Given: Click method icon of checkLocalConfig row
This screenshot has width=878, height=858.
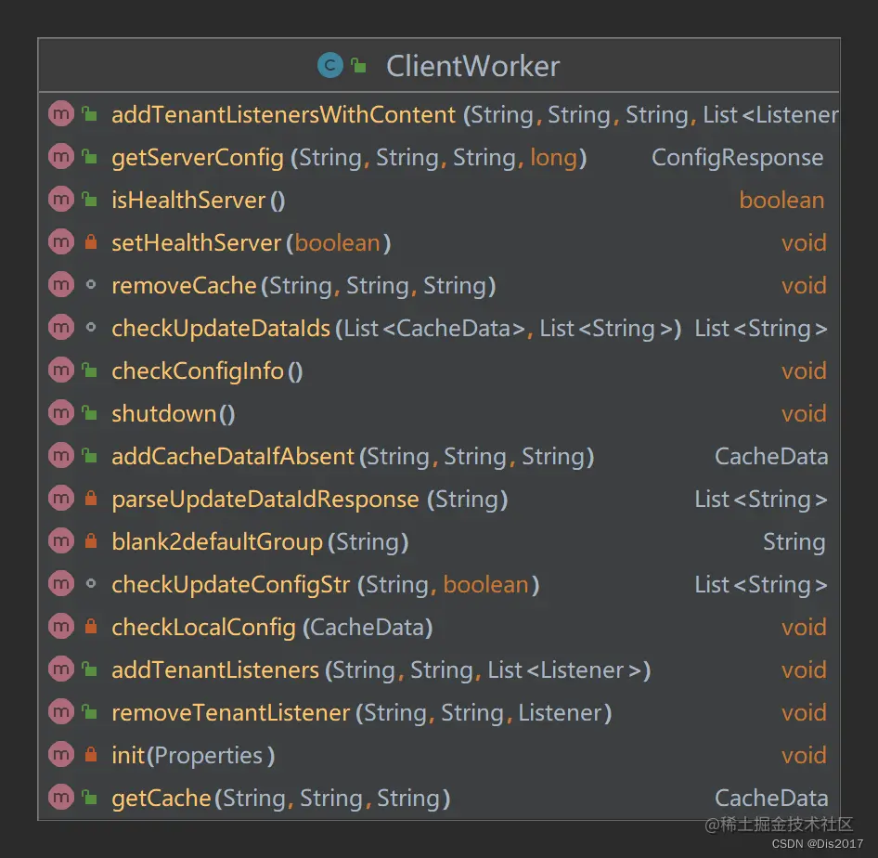Looking at the screenshot, I should pyautogui.click(x=61, y=627).
